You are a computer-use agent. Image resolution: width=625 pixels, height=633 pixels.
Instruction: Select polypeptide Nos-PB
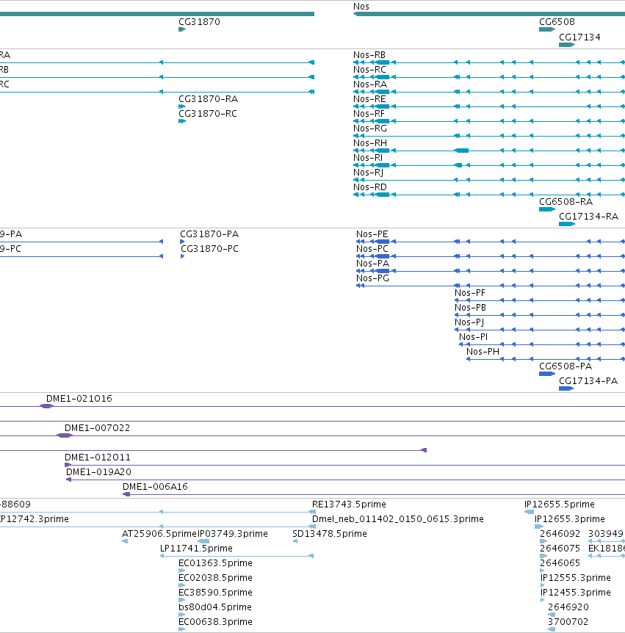470,308
